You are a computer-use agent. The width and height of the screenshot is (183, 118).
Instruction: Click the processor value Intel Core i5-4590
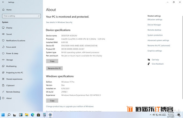tap(83, 39)
